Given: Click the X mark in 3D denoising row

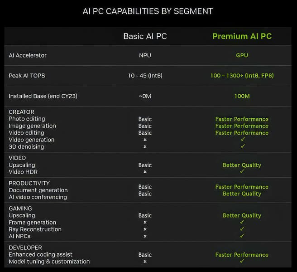Looking at the screenshot, I should click(x=145, y=147).
